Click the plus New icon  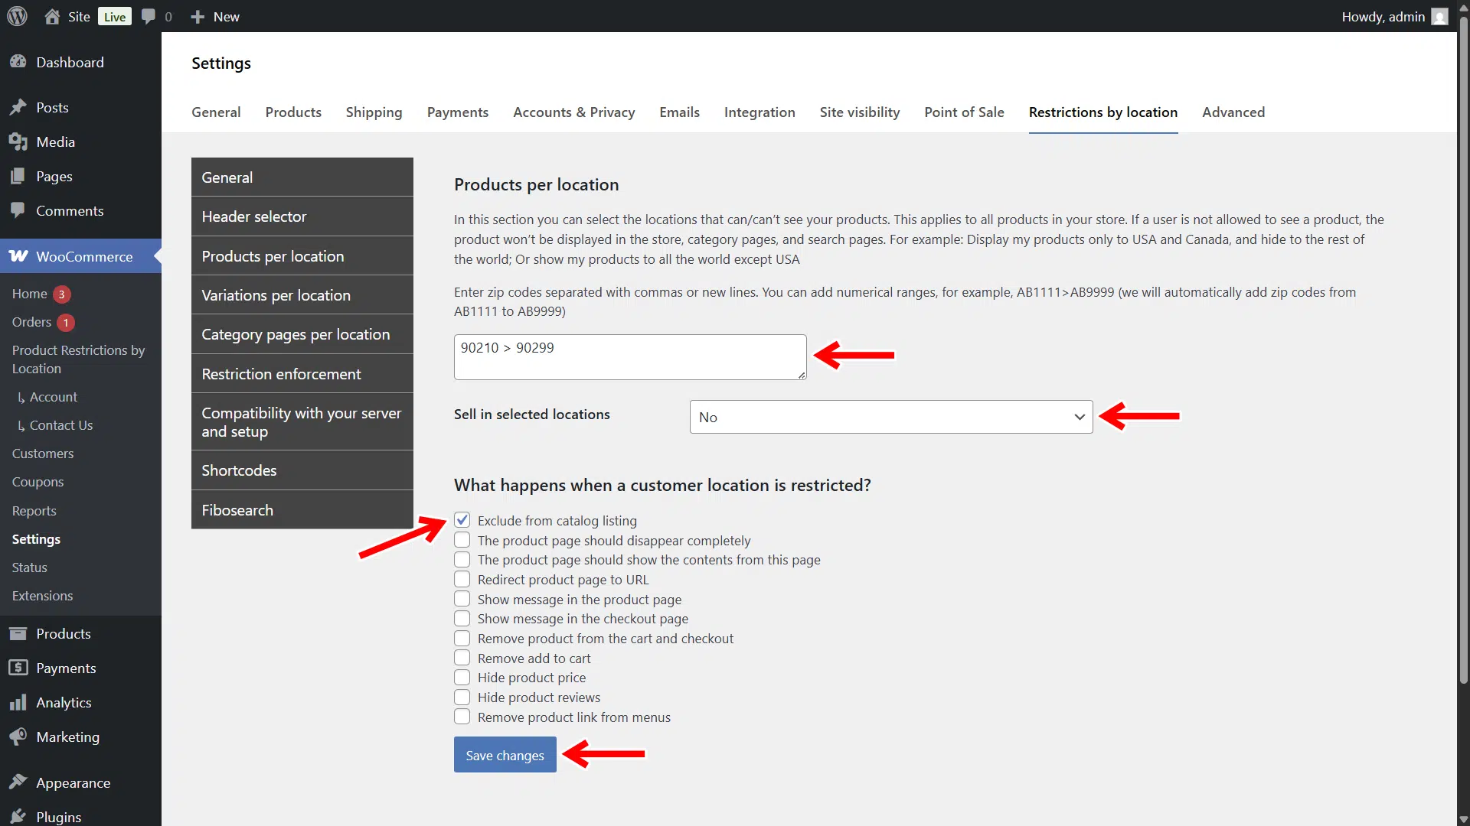click(198, 16)
